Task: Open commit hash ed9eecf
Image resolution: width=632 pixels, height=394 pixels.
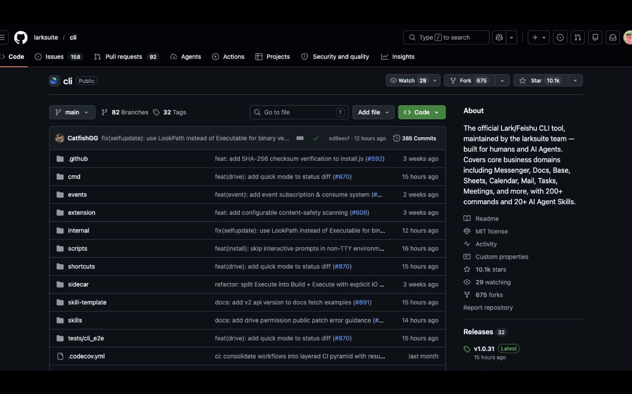Action: pyautogui.click(x=339, y=138)
